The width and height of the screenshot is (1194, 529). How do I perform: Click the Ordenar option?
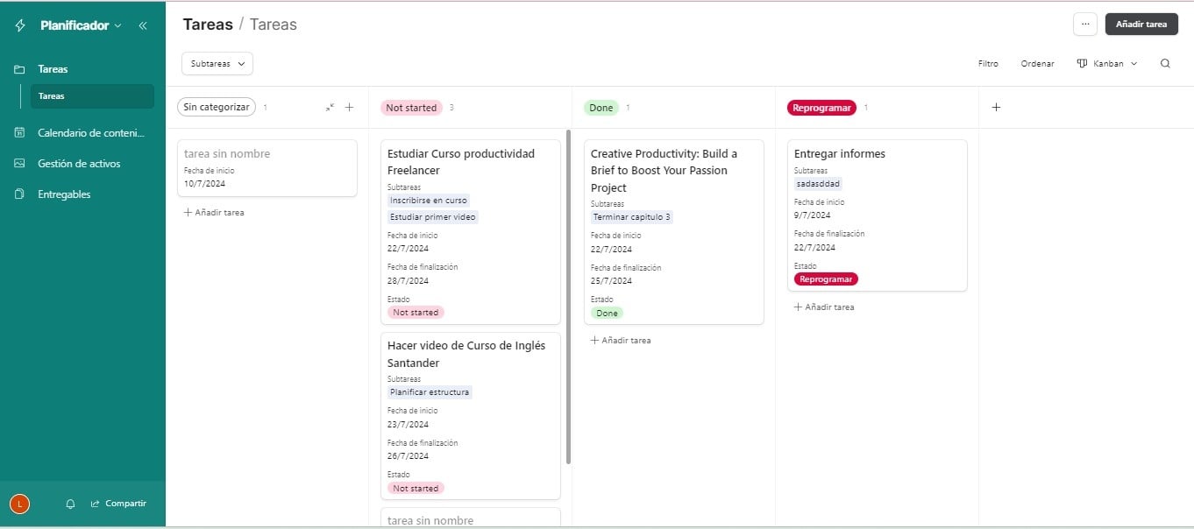(1037, 63)
